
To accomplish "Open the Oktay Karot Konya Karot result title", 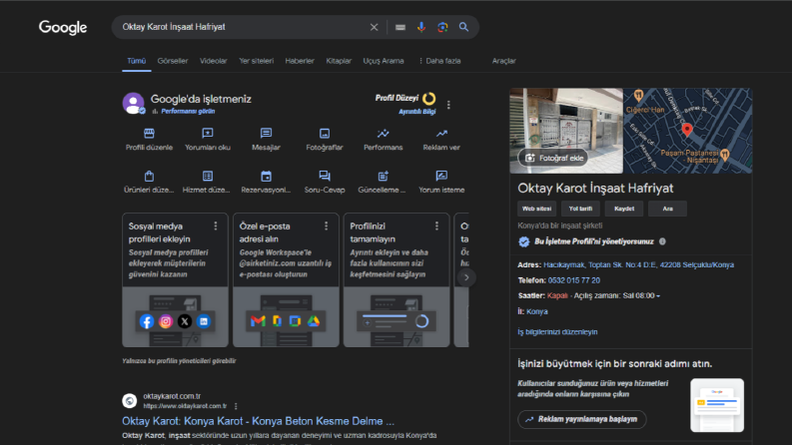I will [x=258, y=421].
